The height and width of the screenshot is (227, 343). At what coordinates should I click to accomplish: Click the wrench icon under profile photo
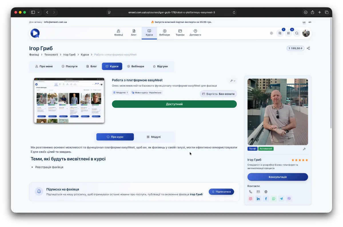pos(304,149)
